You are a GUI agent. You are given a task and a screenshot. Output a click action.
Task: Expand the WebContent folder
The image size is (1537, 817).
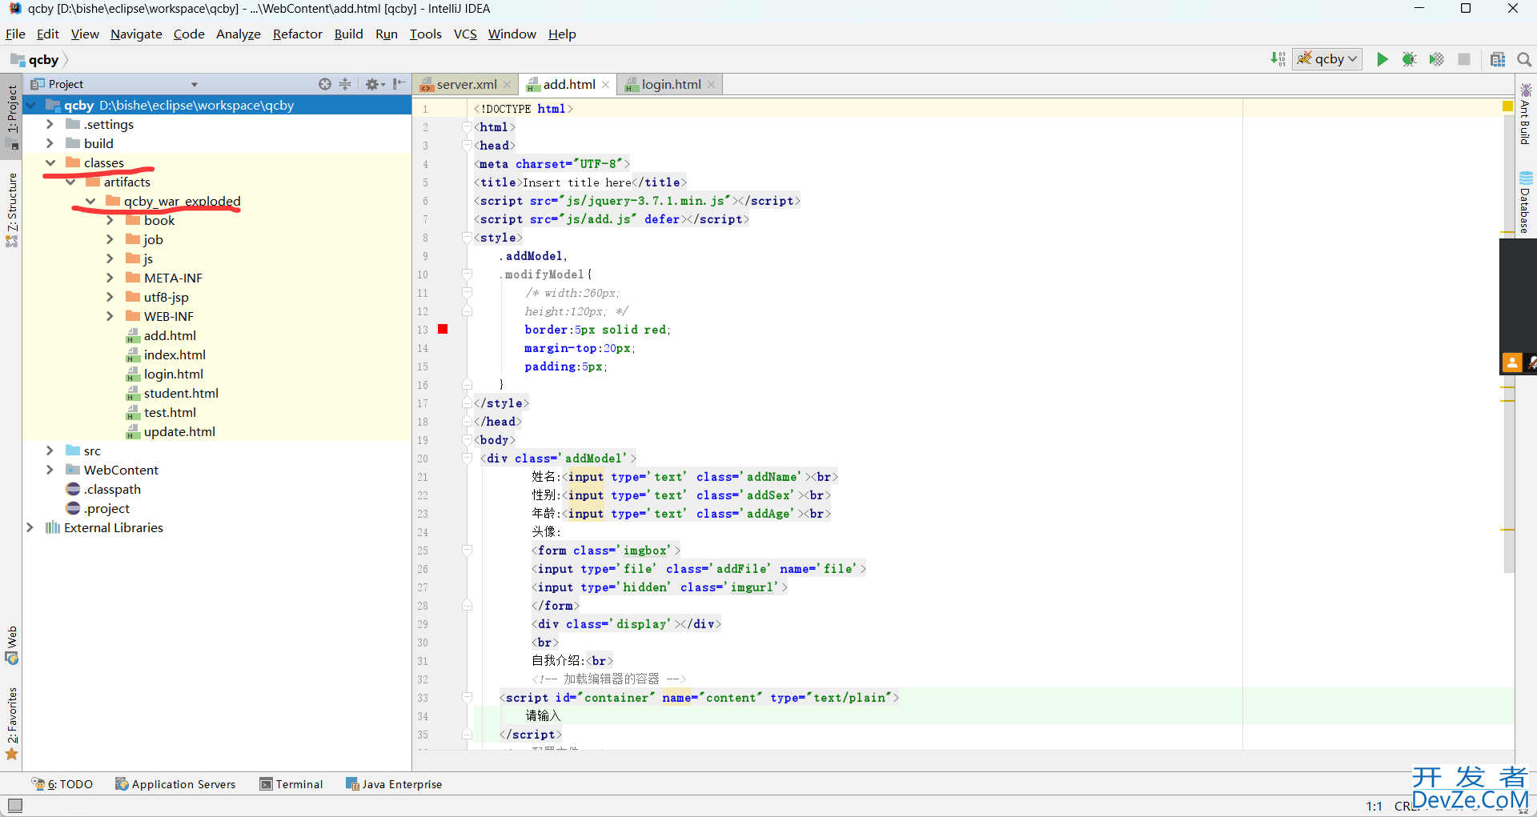tap(50, 470)
